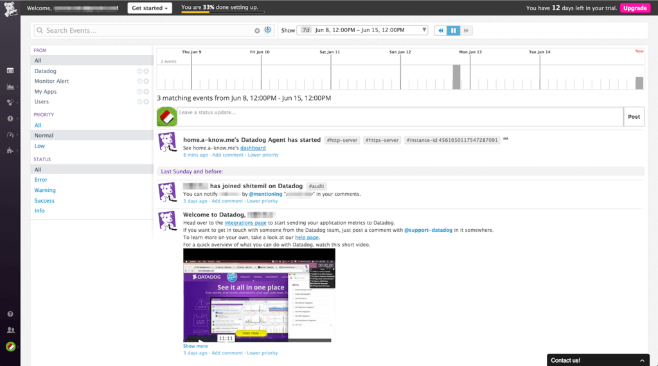Open the Monitors exclamation sidebar icon
Image resolution: width=658 pixels, height=366 pixels.
10,119
